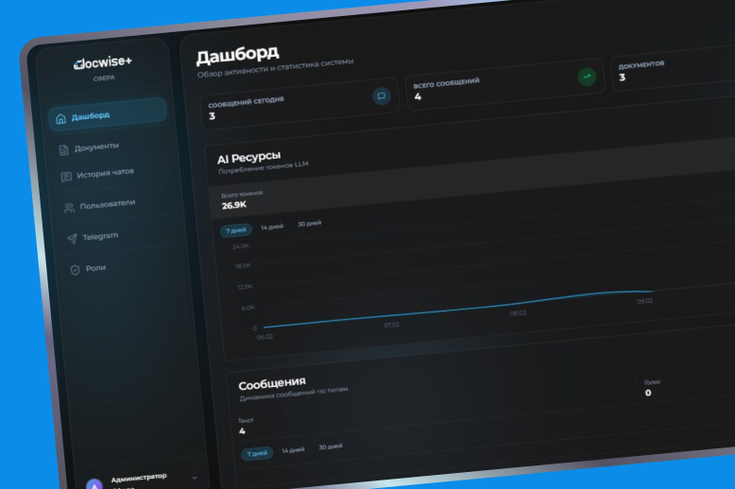735x489 pixels.
Task: Click the shield icon beside Роли
Action: click(x=75, y=270)
